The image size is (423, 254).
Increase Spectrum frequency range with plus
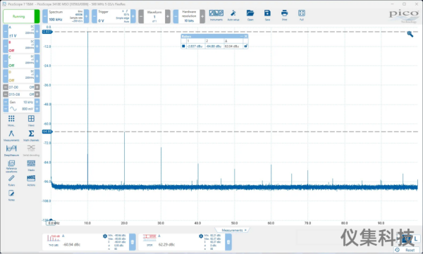point(86,16)
